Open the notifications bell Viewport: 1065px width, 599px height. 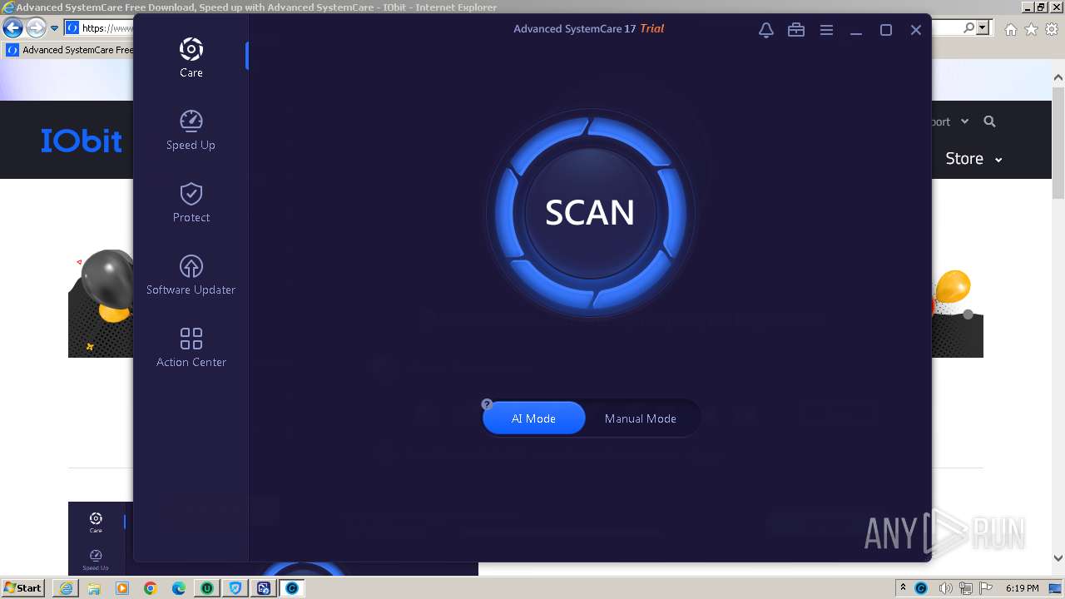pyautogui.click(x=766, y=30)
